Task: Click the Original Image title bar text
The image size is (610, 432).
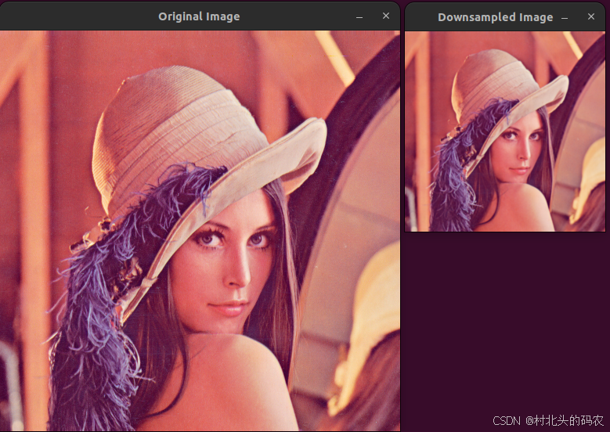Action: pos(199,16)
